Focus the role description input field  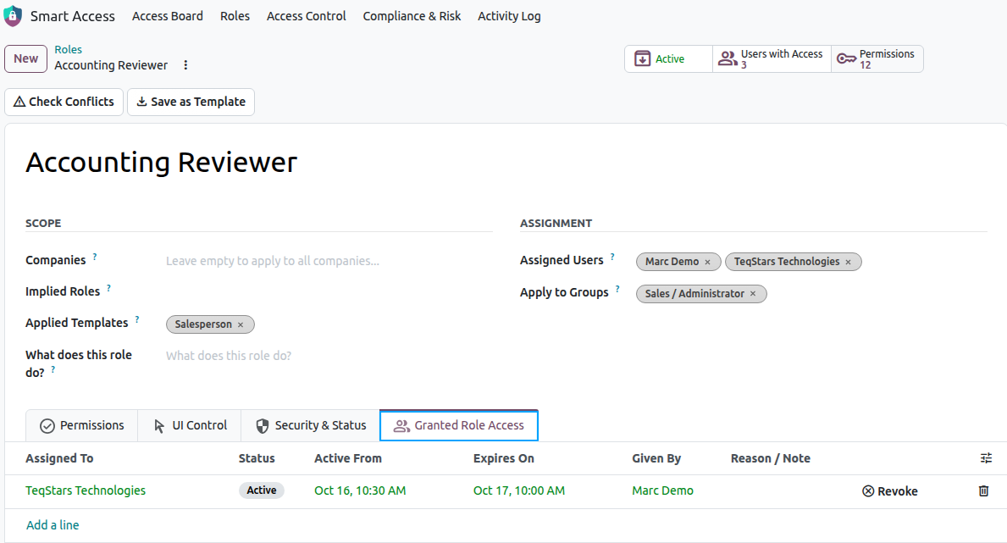tap(329, 356)
